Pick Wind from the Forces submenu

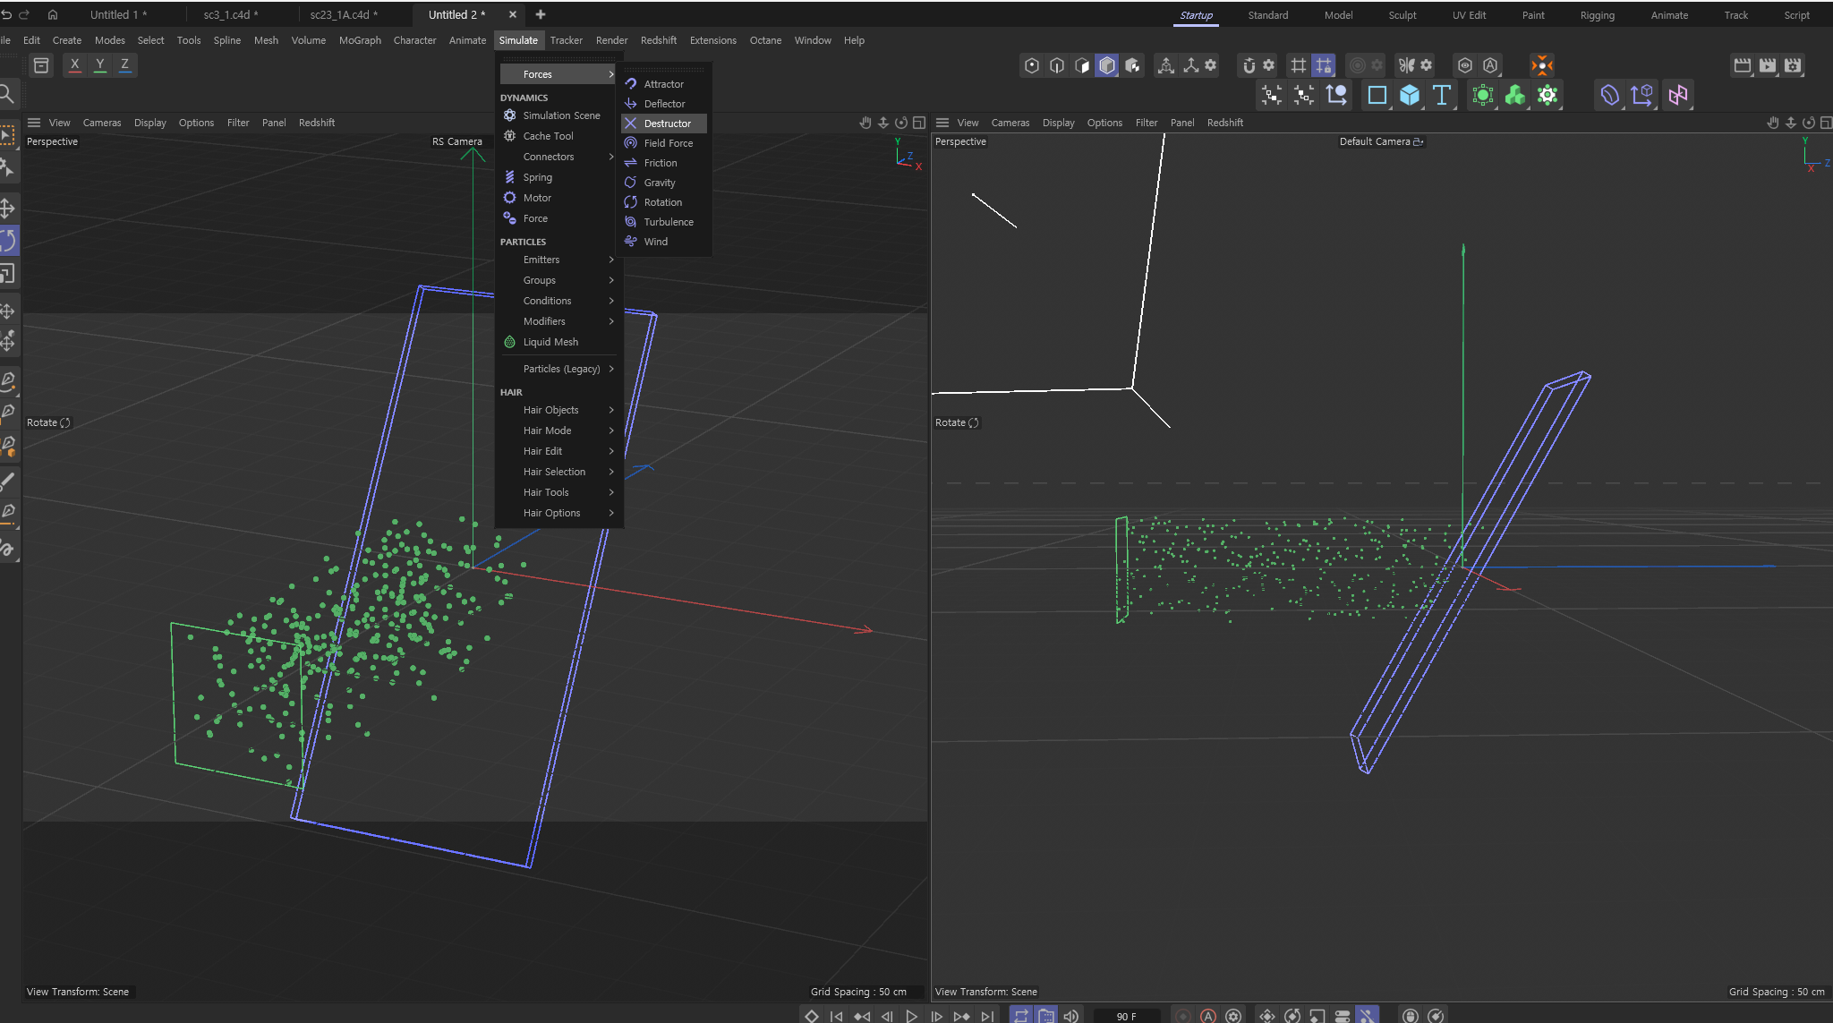point(664,242)
